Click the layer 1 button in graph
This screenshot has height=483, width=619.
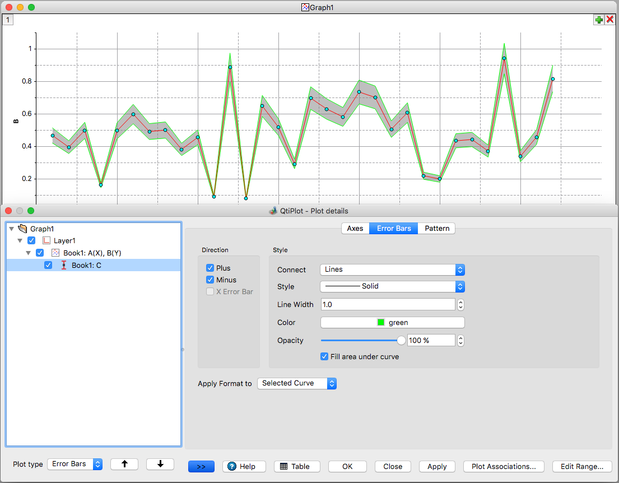coord(8,20)
